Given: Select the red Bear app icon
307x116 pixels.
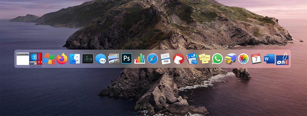Looking at the screenshot, I should pos(179,59).
